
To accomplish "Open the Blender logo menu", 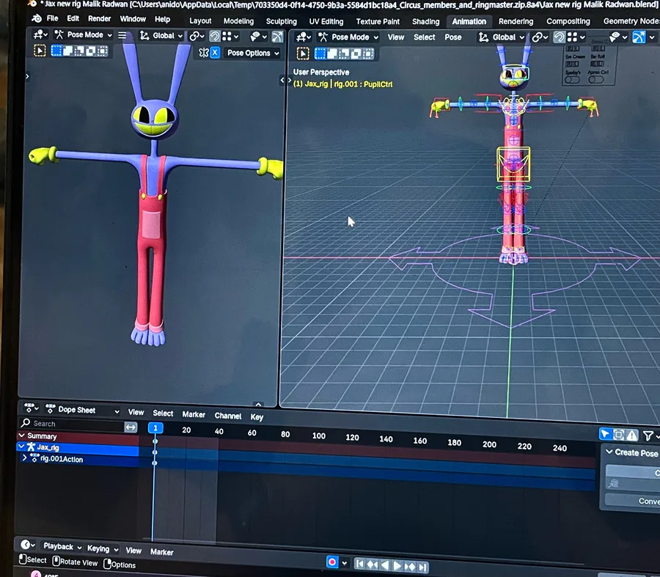I will pyautogui.click(x=37, y=18).
